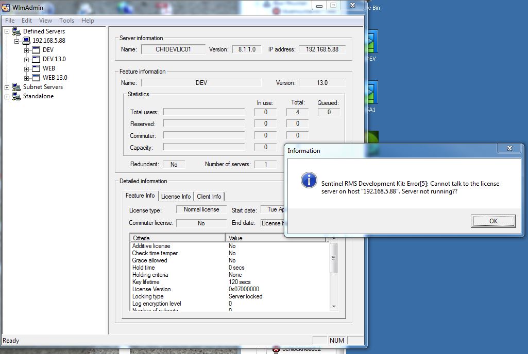Image resolution: width=528 pixels, height=354 pixels.
Task: Open the File menu
Action: pos(10,21)
